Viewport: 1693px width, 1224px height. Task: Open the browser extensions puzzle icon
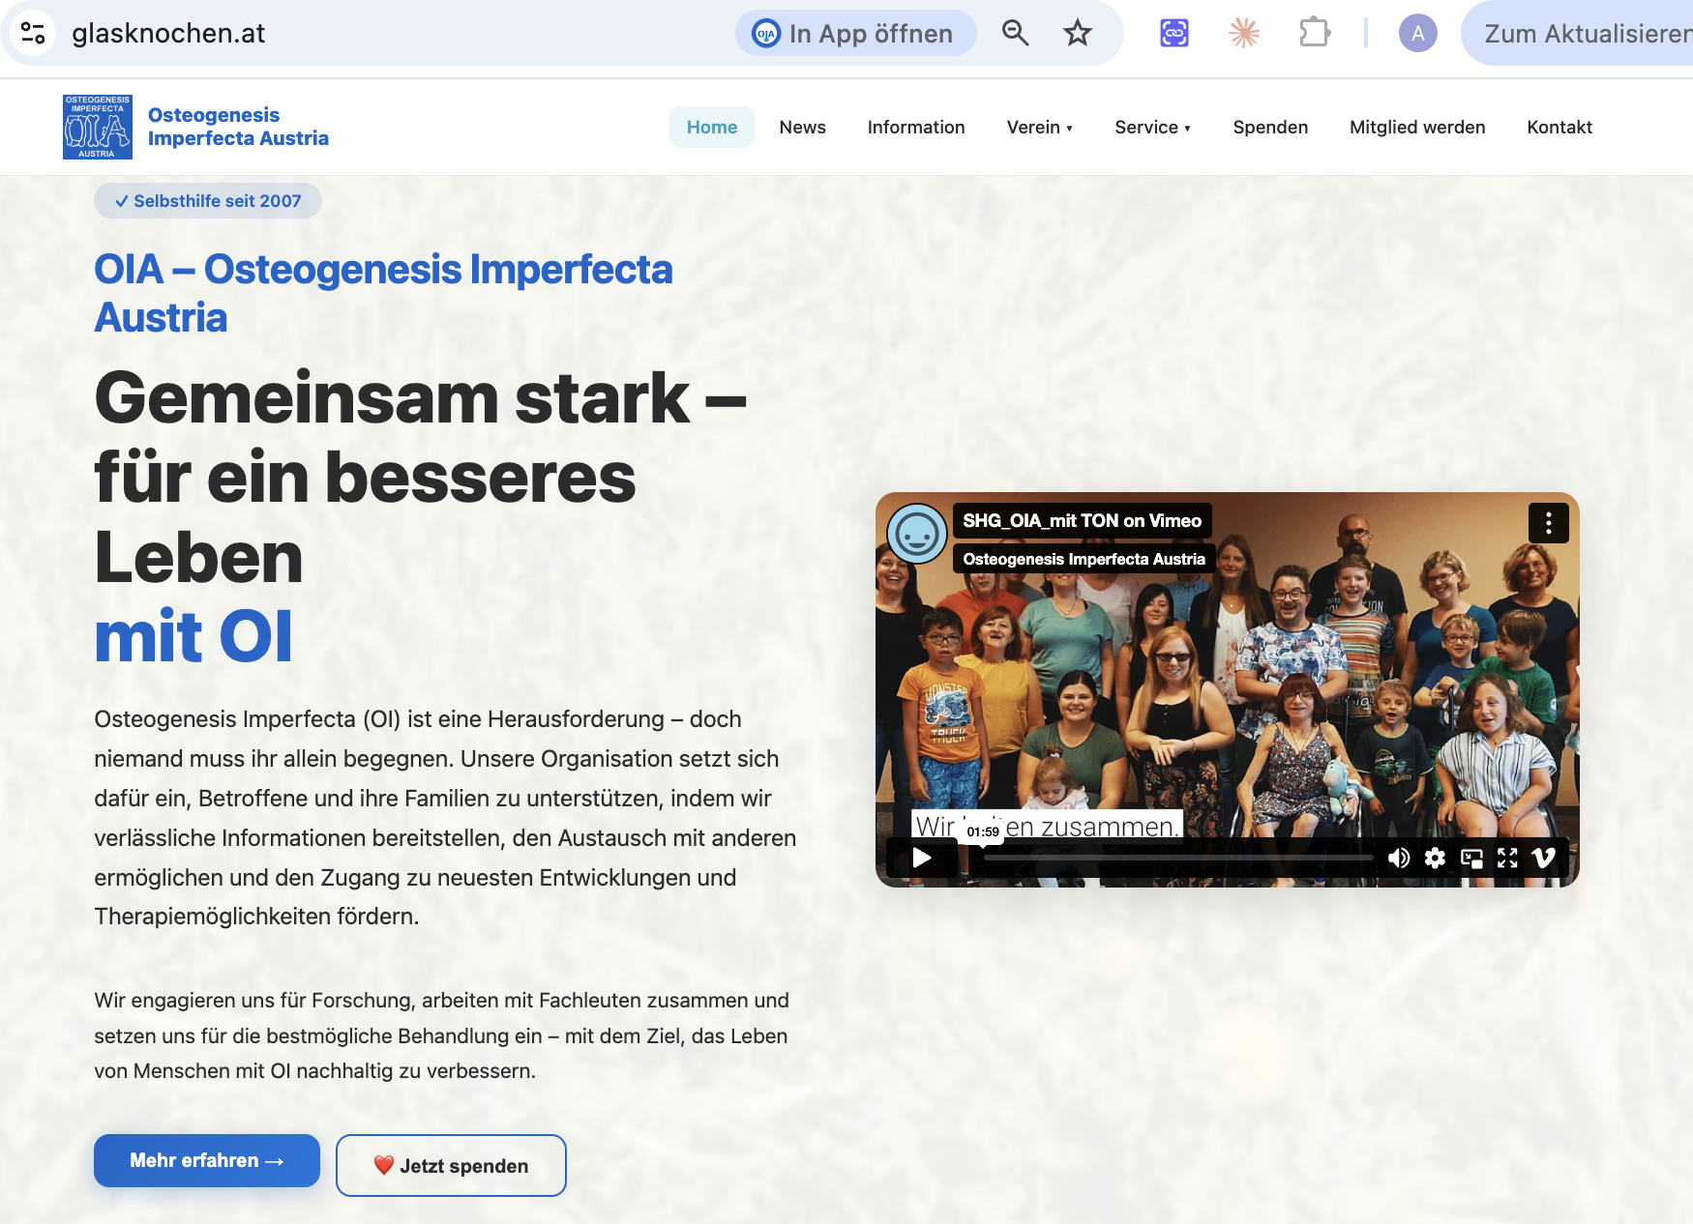1314,33
